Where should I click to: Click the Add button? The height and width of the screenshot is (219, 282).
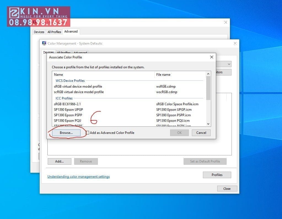(x=59, y=161)
